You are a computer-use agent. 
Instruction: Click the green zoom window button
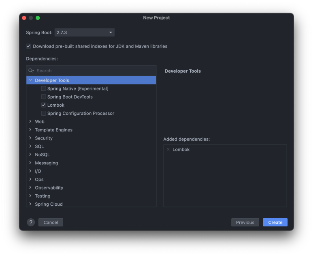click(x=38, y=18)
